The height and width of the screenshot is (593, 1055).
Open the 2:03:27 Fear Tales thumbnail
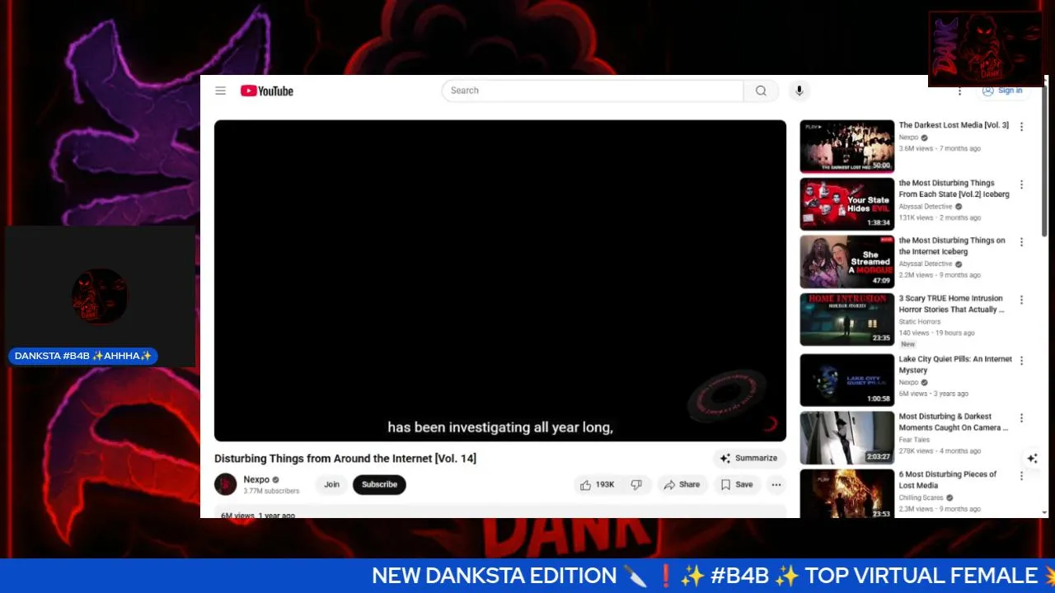coord(846,437)
